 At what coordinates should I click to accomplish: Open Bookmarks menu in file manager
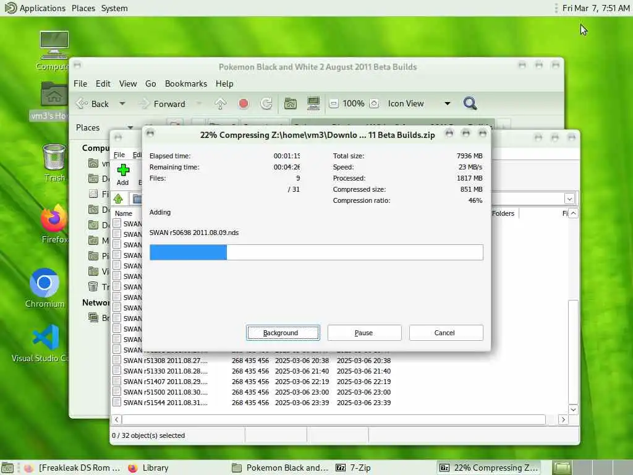click(x=185, y=83)
